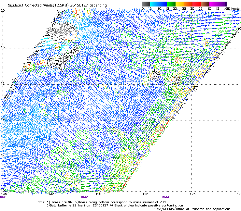Select the green 15-20 knots color bar segment
Screen dimensions: 241x211
(x=171, y=4)
